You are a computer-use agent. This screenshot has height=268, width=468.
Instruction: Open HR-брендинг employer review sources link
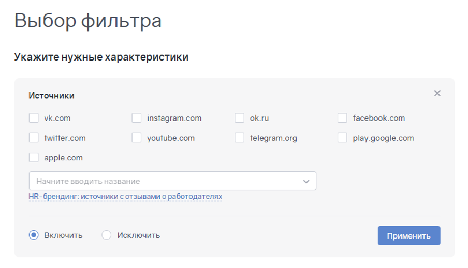(x=125, y=197)
